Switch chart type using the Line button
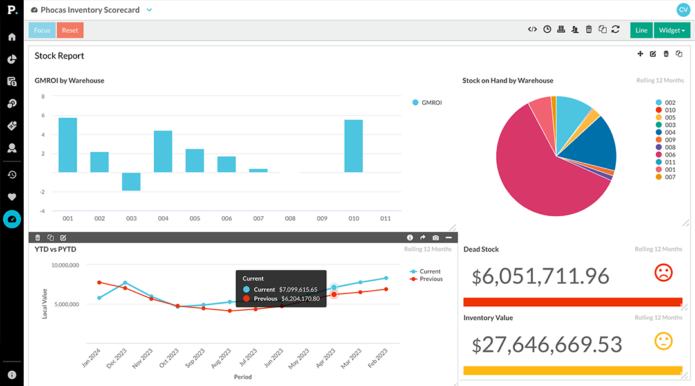The width and height of the screenshot is (695, 386). [641, 30]
